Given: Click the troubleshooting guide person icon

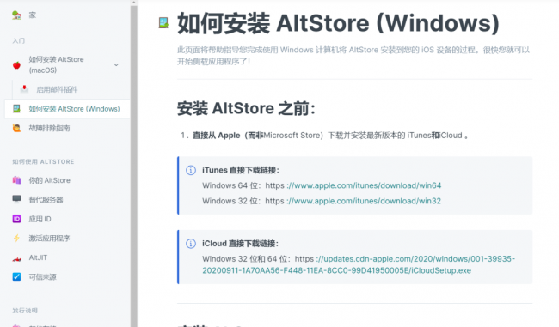Looking at the screenshot, I should pos(16,128).
